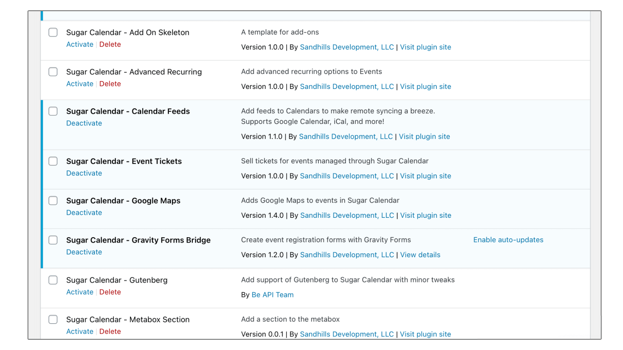The height and width of the screenshot is (350, 623).
Task: Select the Event Tickets plugin checkbox
Action: point(53,161)
